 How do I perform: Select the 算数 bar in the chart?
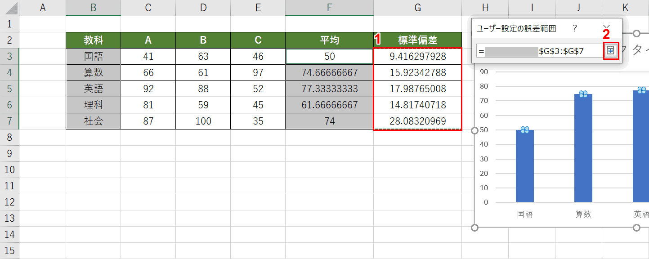point(583,148)
